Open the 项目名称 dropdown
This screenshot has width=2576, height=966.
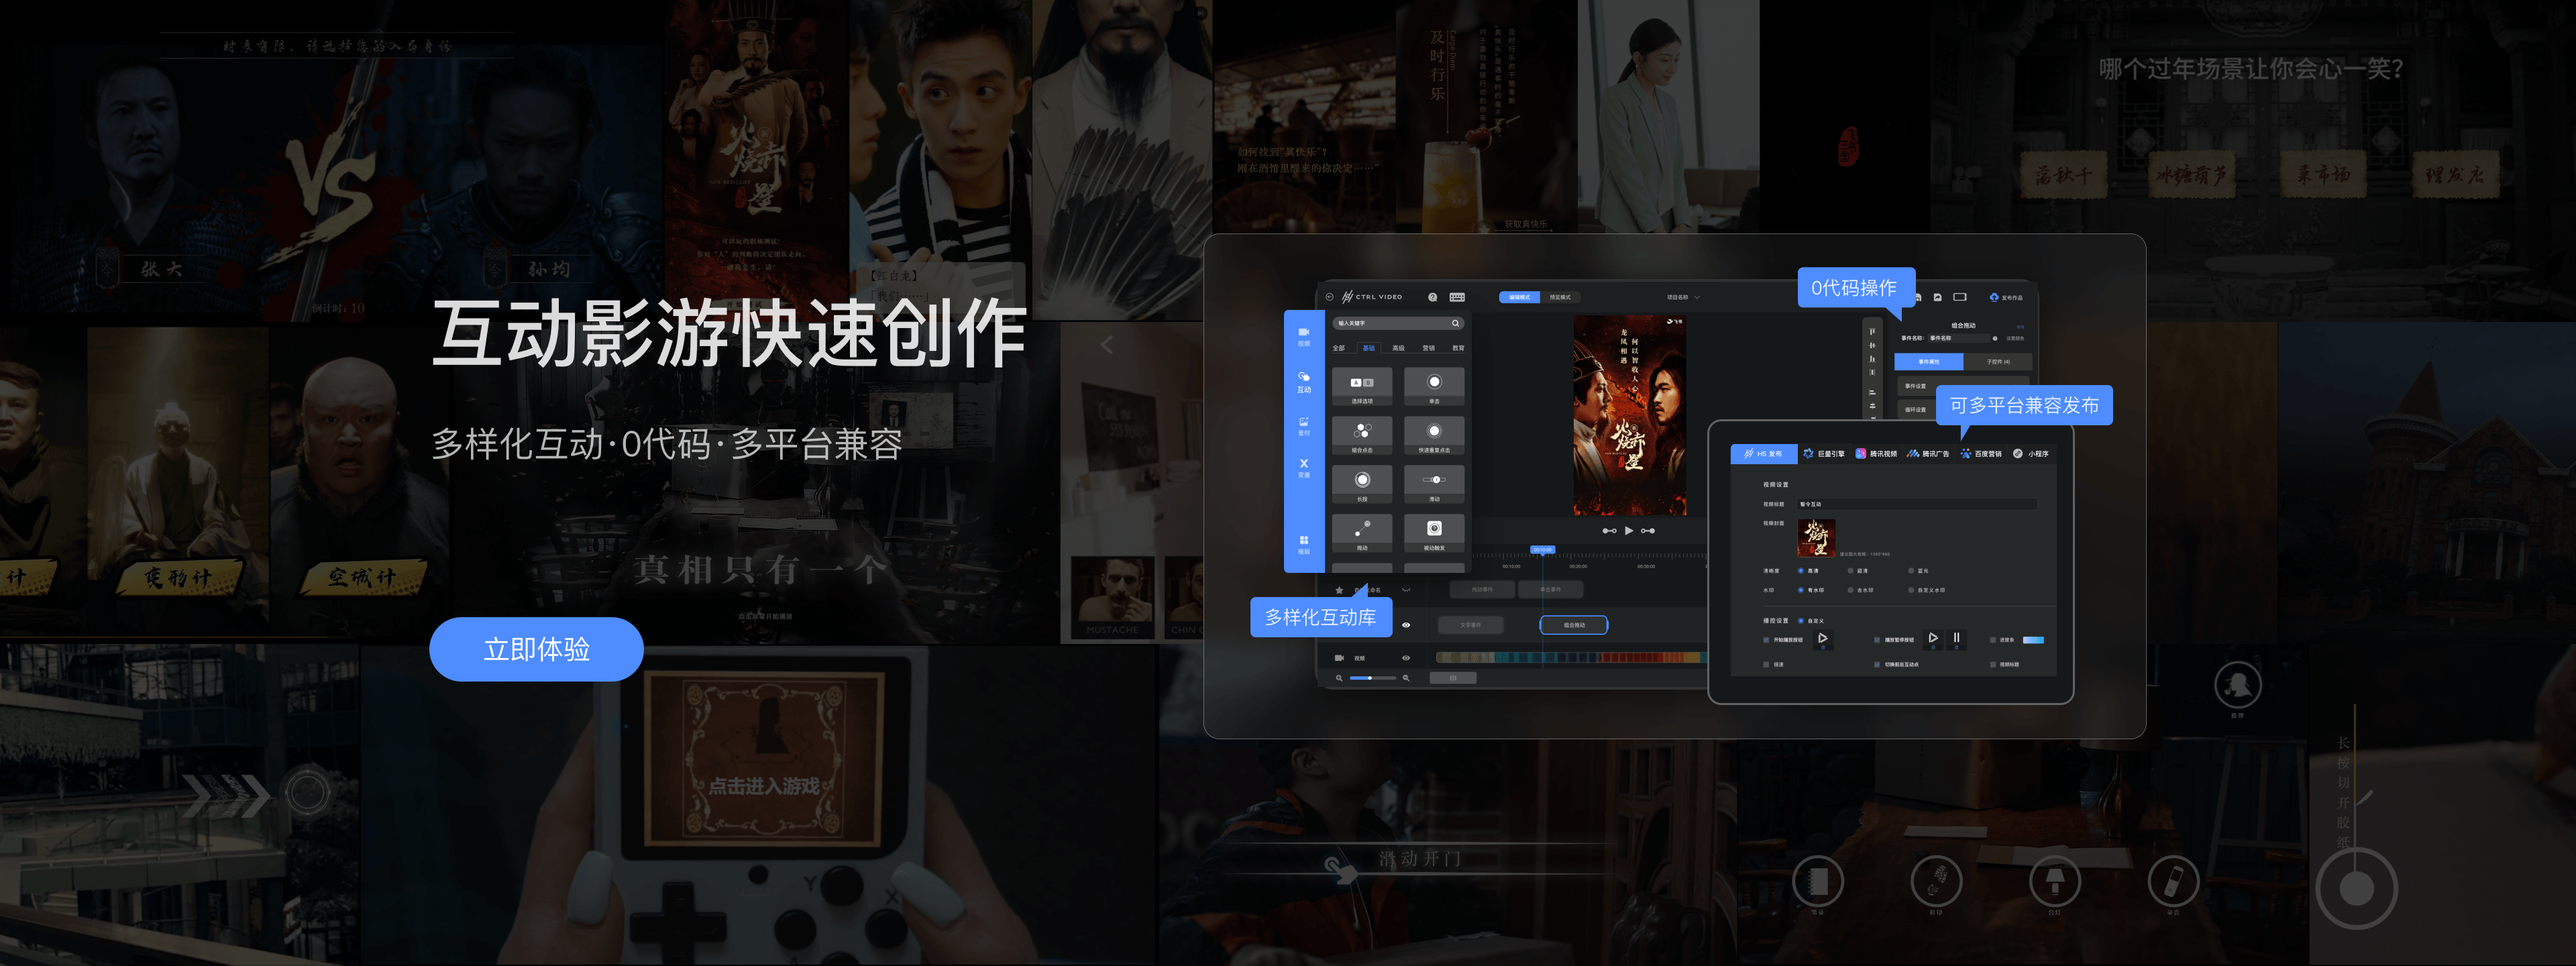click(x=1684, y=297)
